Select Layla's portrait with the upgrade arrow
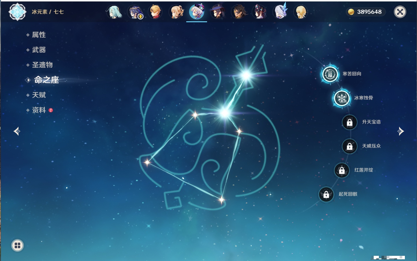The height and width of the screenshot is (261, 417). 135,12
